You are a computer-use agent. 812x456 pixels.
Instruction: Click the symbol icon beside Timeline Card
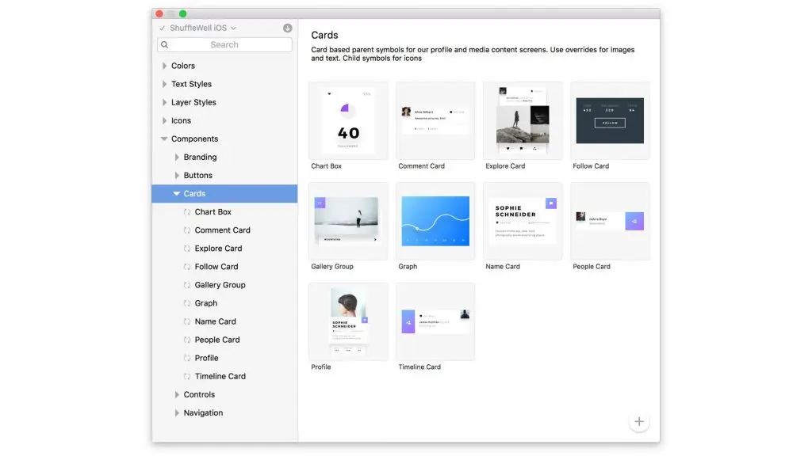coord(186,376)
